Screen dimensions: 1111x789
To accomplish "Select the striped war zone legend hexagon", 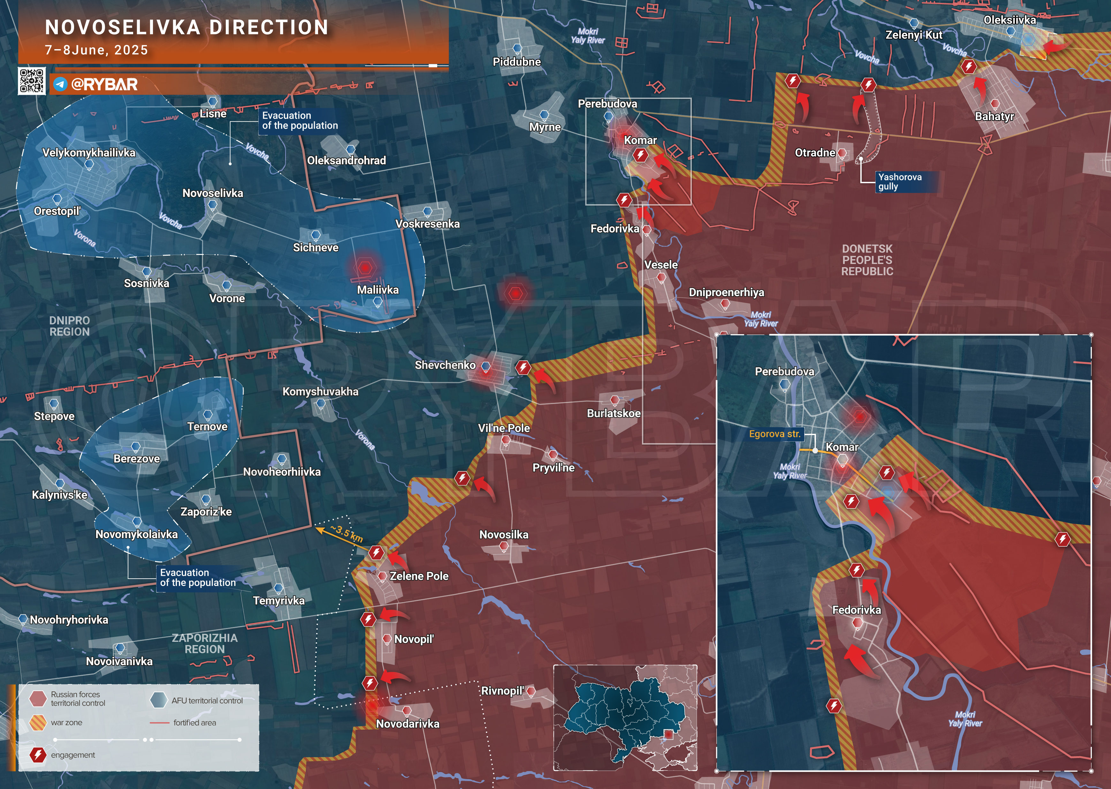I will (37, 722).
